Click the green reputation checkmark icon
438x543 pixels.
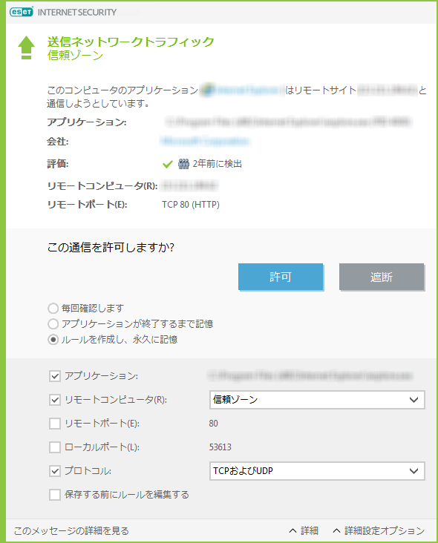[168, 164]
